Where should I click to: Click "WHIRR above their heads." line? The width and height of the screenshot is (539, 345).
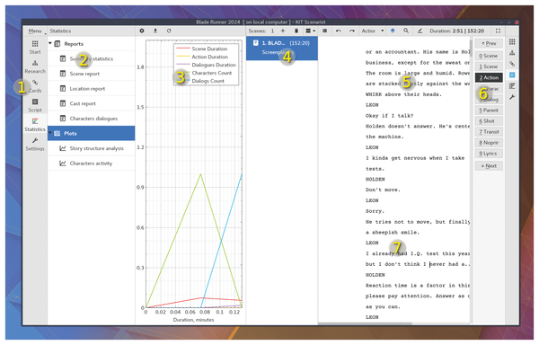click(x=403, y=94)
